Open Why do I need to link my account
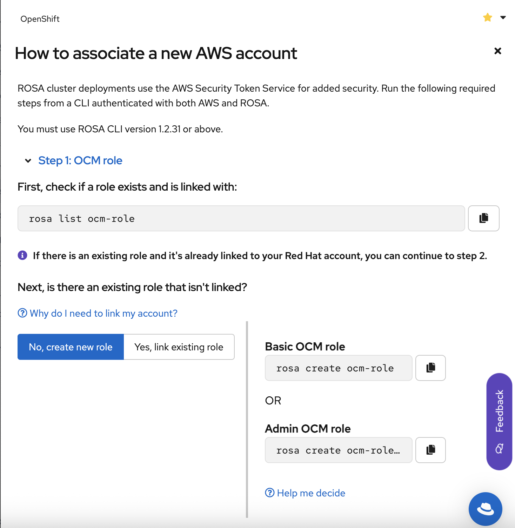 [x=103, y=313]
